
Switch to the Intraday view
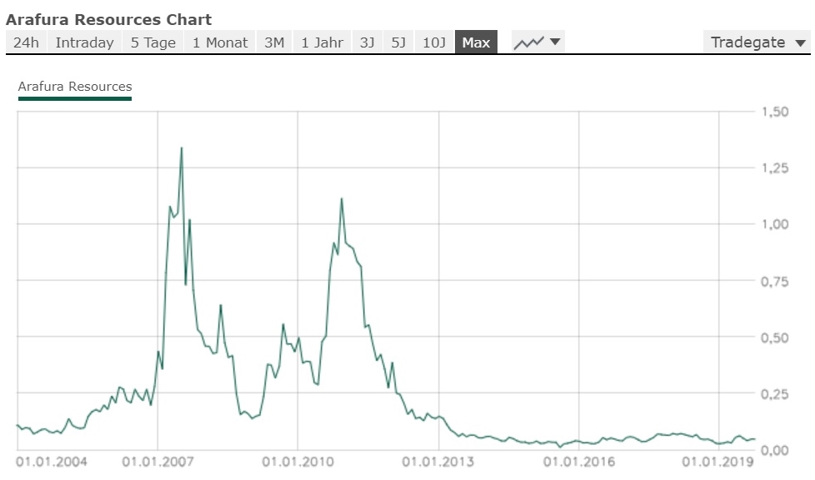84,42
